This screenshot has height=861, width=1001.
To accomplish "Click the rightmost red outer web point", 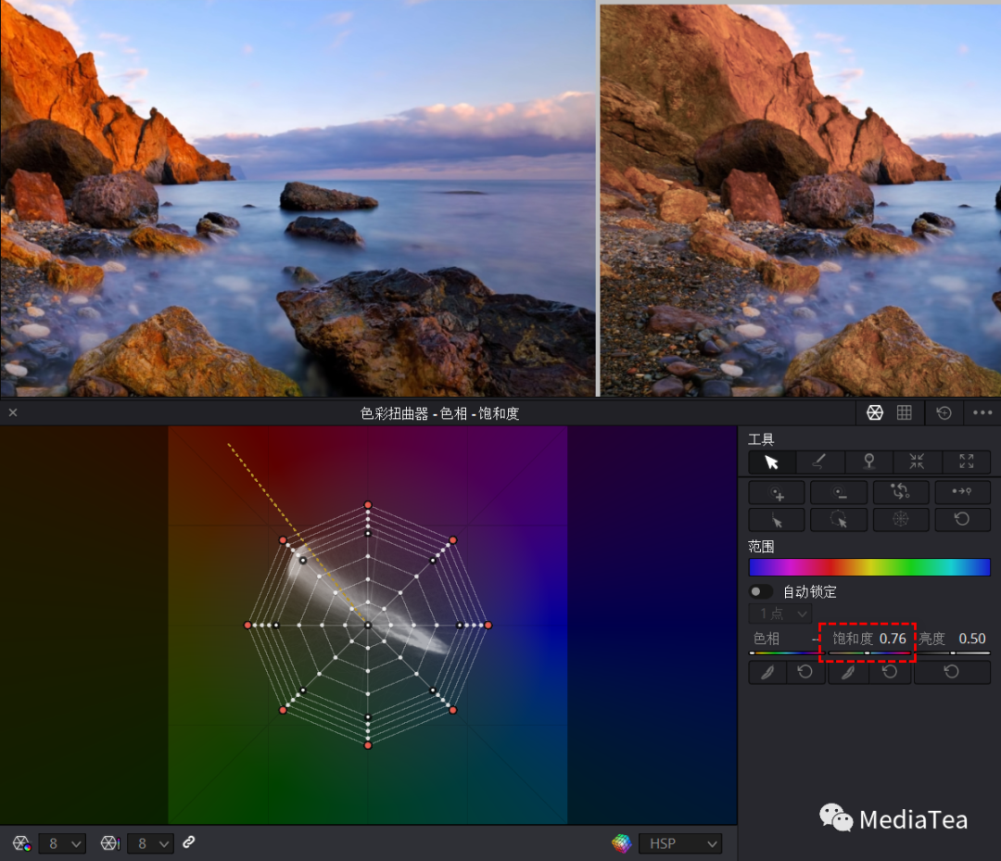I will 488,625.
